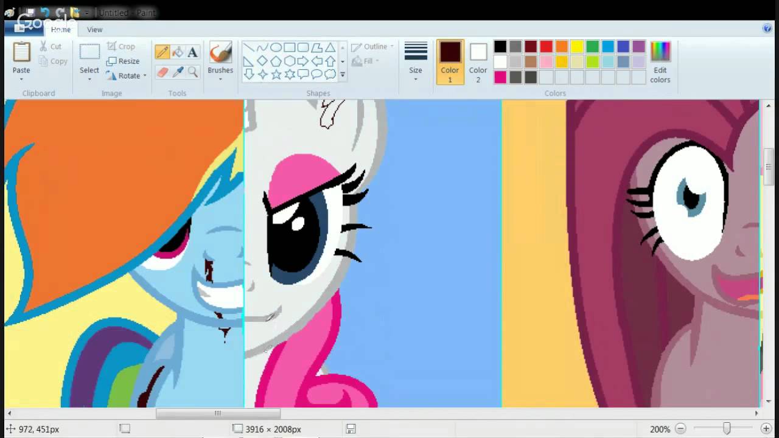Click the vertical scrollbar thumb
Image resolution: width=779 pixels, height=438 pixels.
(769, 167)
